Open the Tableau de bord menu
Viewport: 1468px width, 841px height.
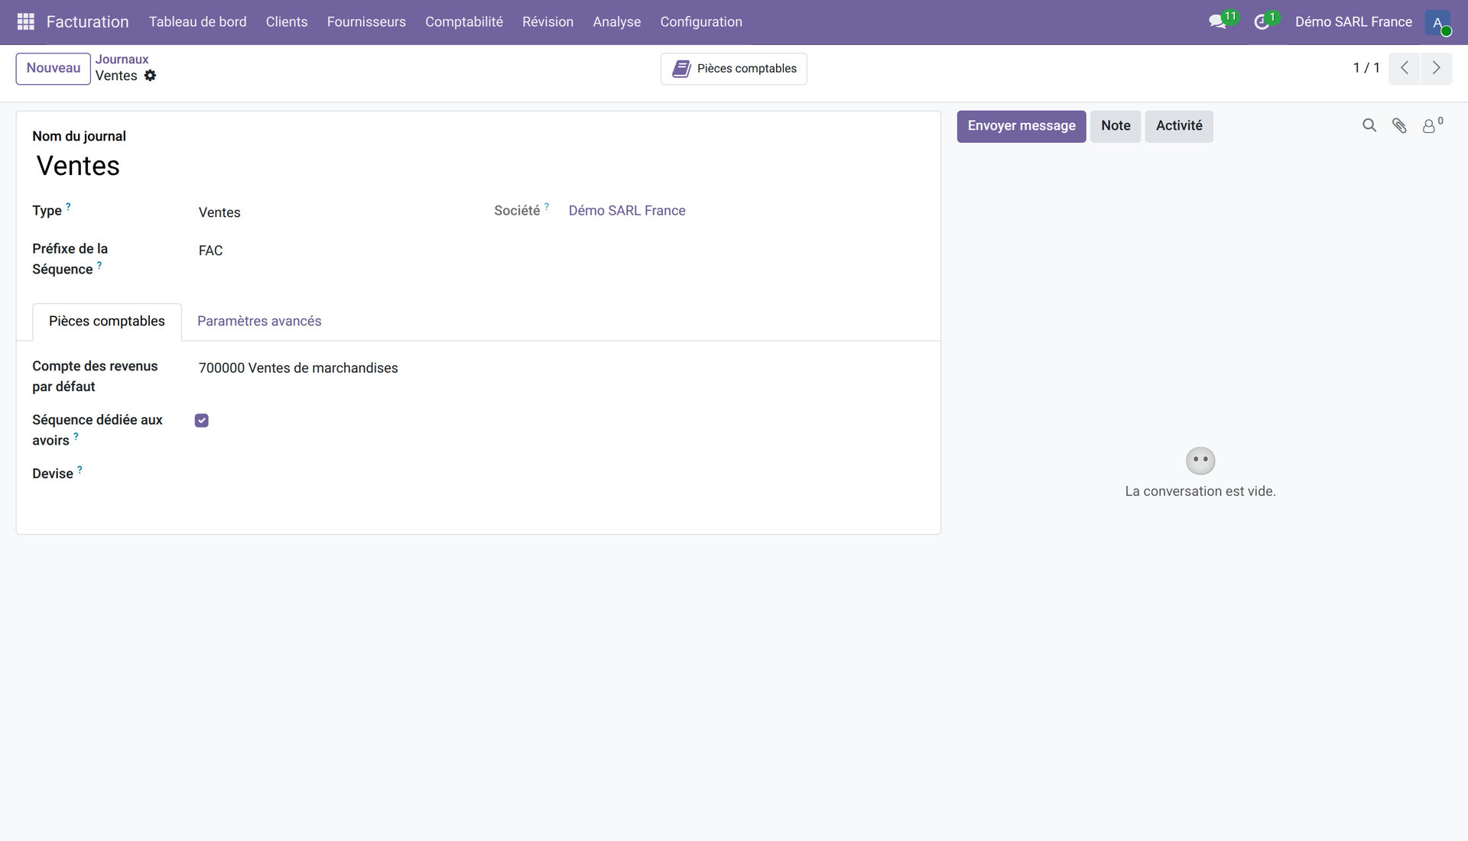tap(198, 22)
